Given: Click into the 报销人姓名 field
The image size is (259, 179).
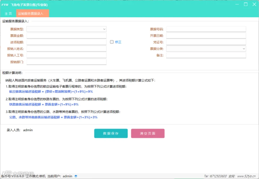Looking at the screenshot, I should point(66,49).
